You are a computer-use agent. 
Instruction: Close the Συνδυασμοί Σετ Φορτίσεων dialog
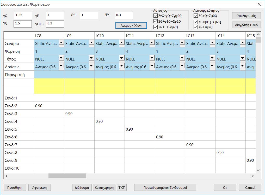pyautogui.click(x=259, y=4)
